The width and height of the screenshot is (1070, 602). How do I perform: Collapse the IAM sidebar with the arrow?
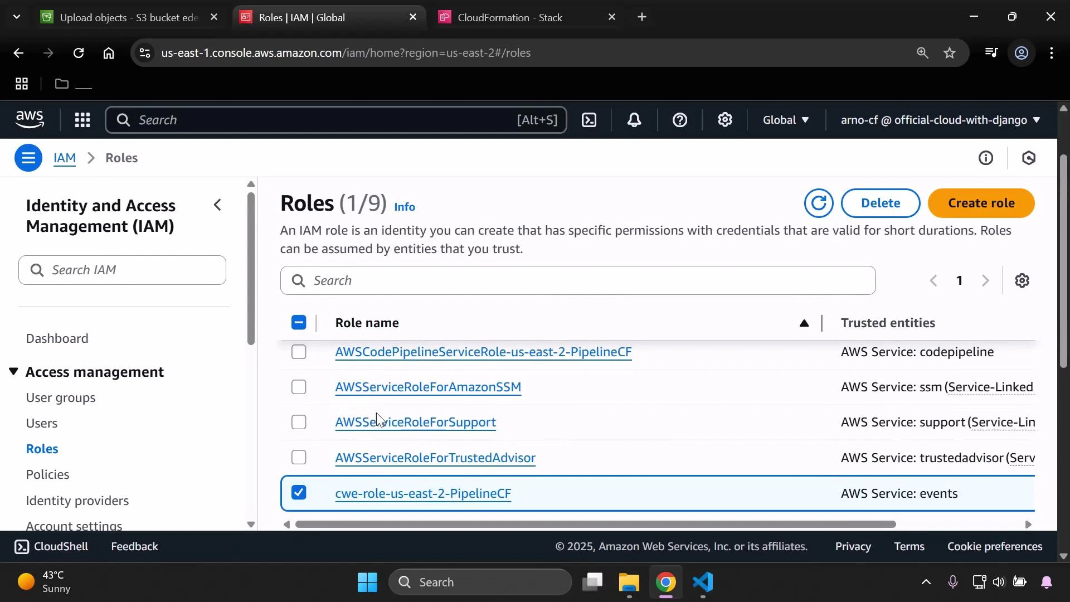point(217,205)
